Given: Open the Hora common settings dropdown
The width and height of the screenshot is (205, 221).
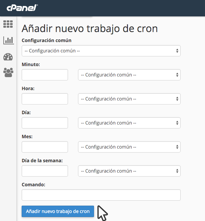Looking at the screenshot, I should (129, 99).
